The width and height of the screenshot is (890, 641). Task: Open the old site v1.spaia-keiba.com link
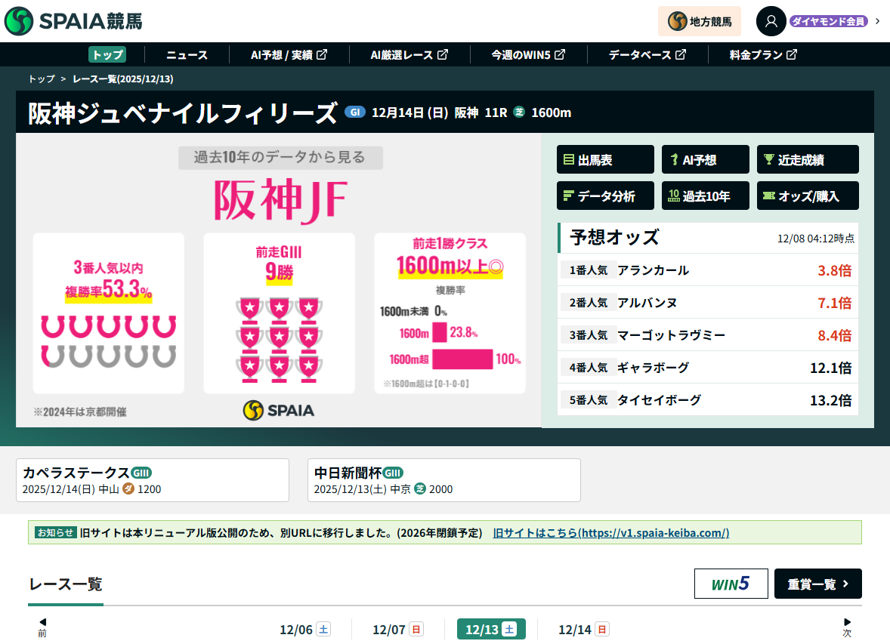[610, 533]
